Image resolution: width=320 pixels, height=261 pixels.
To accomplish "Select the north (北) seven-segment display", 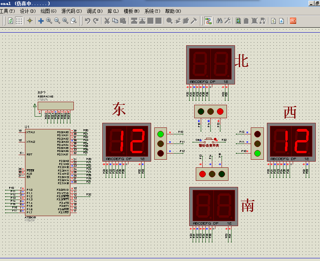I will coord(210,65).
